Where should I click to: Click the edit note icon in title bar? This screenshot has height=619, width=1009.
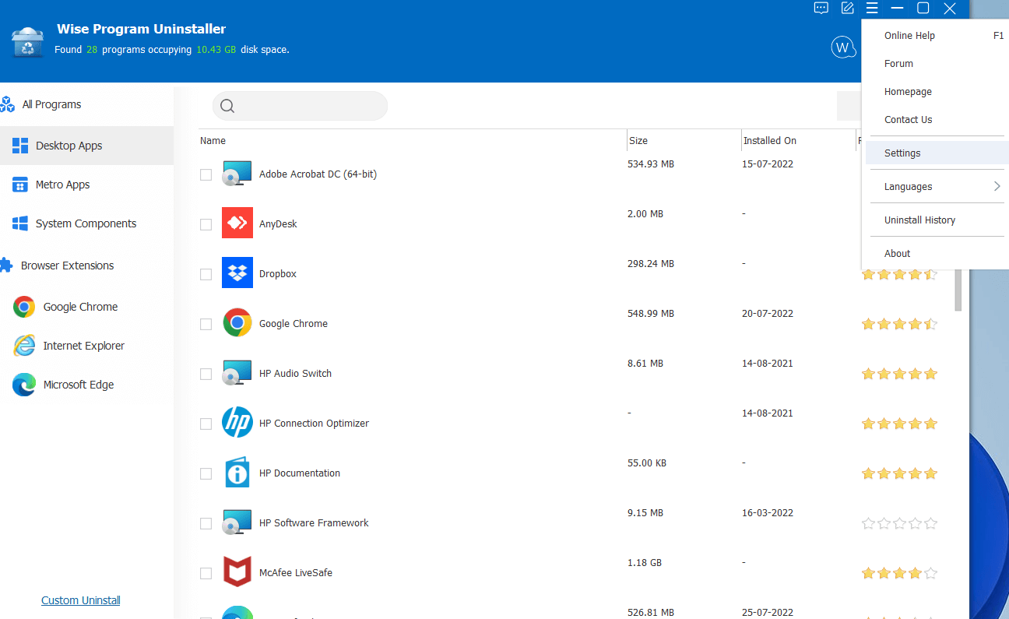(848, 9)
